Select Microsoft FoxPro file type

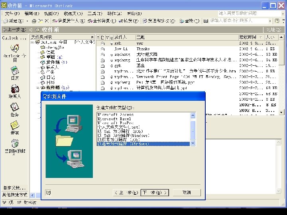(143, 123)
